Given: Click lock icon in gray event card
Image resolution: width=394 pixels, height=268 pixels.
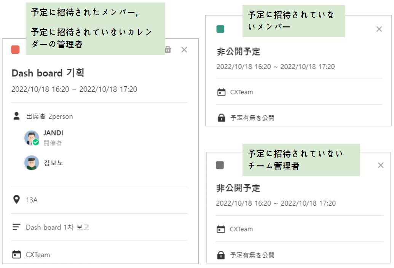Looking at the screenshot, I should (x=221, y=255).
